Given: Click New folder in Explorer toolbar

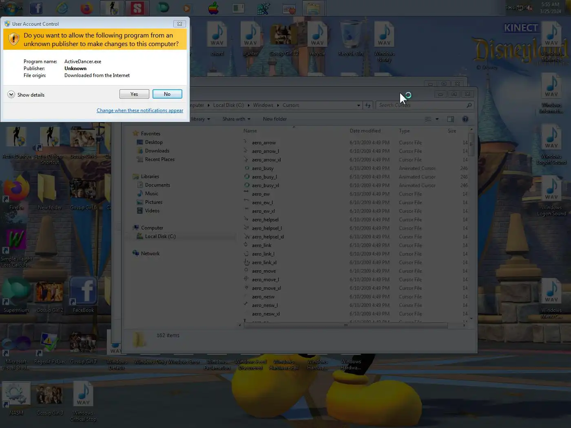Looking at the screenshot, I should tap(275, 119).
